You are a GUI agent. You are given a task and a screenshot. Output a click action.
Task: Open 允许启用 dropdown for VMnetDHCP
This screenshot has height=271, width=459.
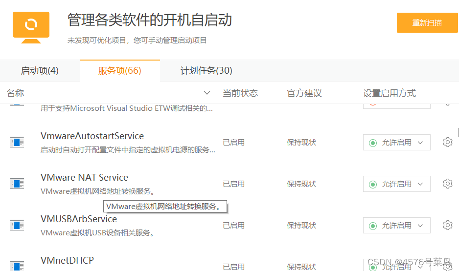[397, 265]
